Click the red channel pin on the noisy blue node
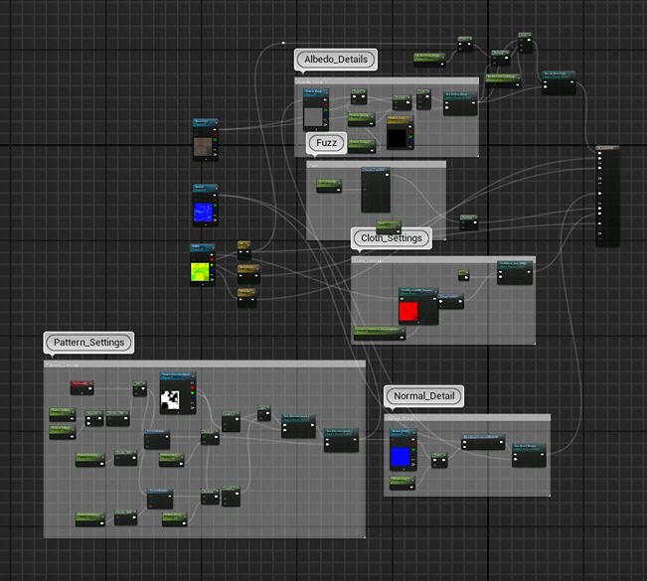 215,200
